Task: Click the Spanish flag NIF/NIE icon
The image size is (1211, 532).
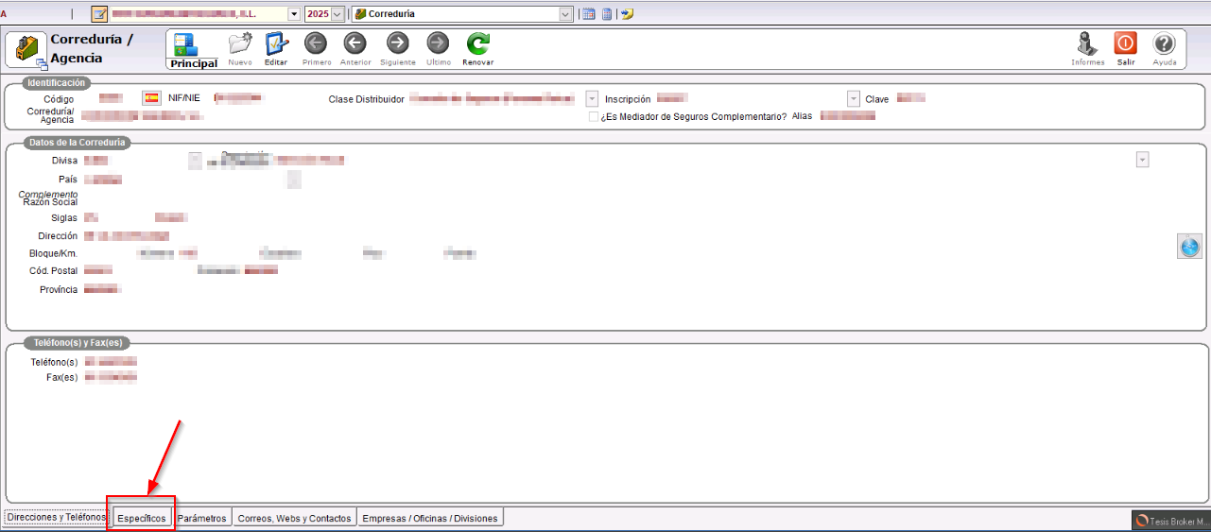Action: (151, 98)
